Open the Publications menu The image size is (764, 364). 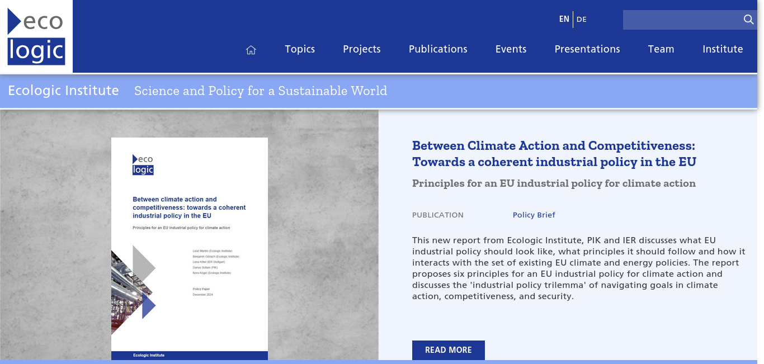point(438,49)
